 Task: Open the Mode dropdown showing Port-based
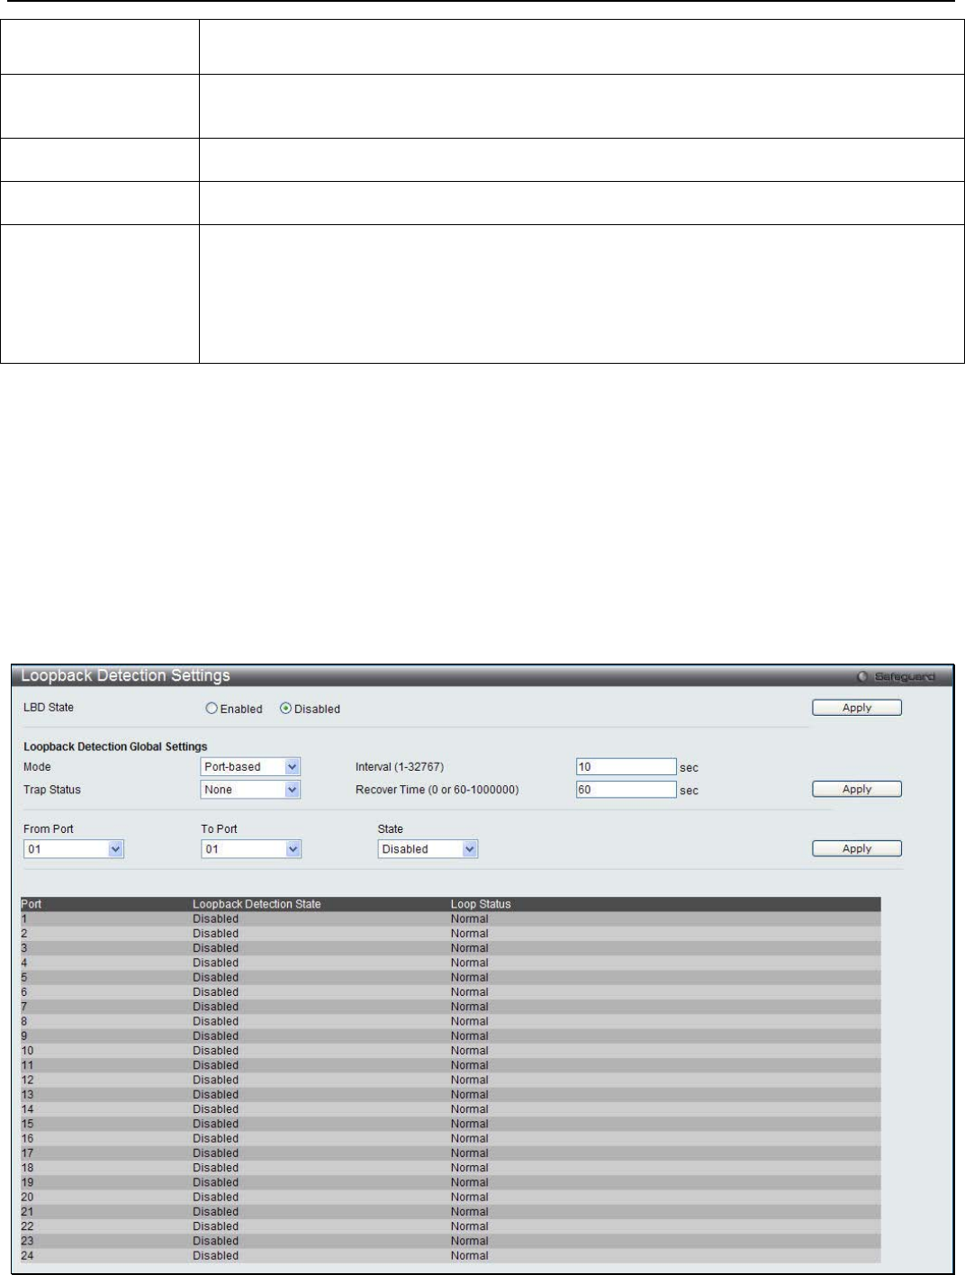coord(250,767)
